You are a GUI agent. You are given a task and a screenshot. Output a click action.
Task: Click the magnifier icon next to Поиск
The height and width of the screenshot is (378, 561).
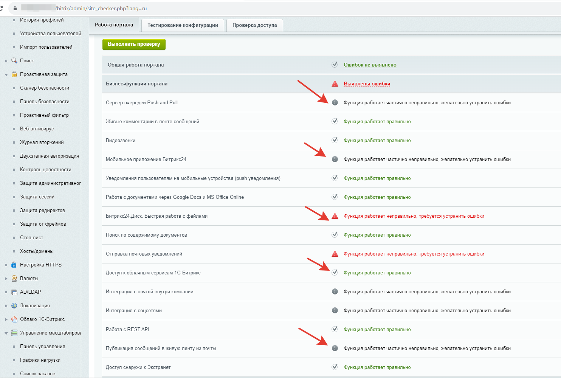point(14,60)
